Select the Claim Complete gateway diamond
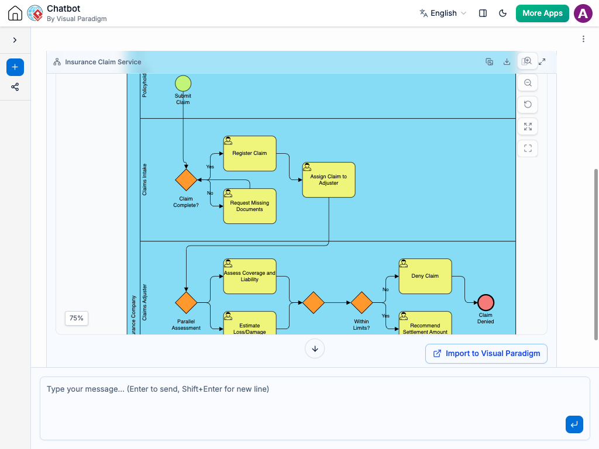 (x=186, y=180)
